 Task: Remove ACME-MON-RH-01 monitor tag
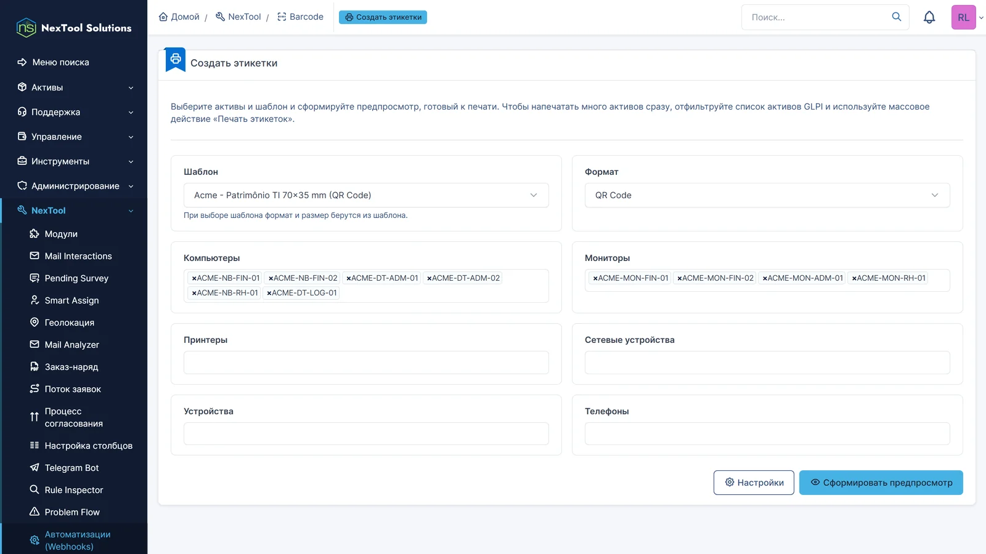854,278
